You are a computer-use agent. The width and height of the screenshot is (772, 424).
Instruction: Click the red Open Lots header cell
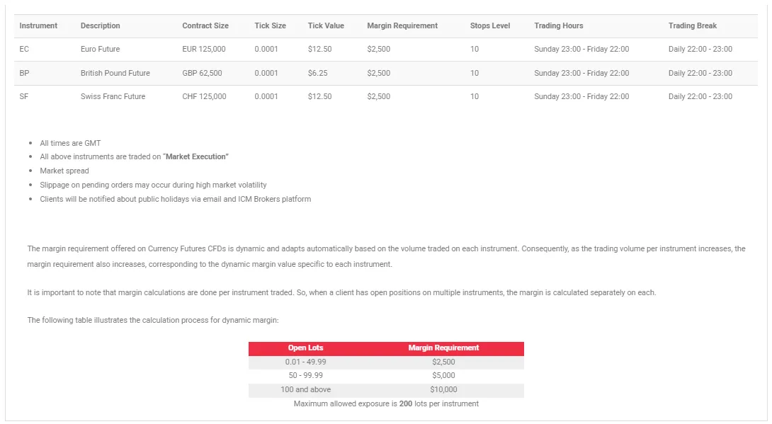coord(307,348)
